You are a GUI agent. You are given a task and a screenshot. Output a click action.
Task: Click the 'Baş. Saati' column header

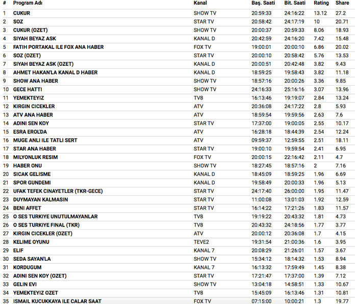coord(263,3)
